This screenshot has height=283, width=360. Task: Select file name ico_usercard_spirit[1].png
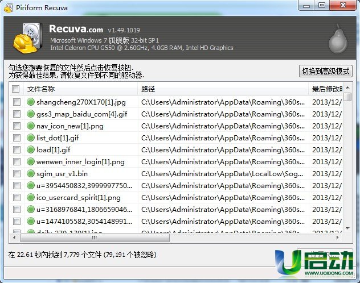coord(78,198)
